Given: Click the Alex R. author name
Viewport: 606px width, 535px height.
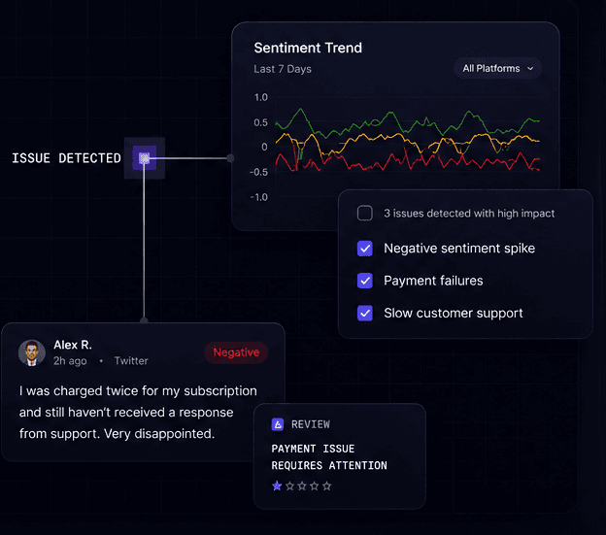Looking at the screenshot, I should coord(73,345).
